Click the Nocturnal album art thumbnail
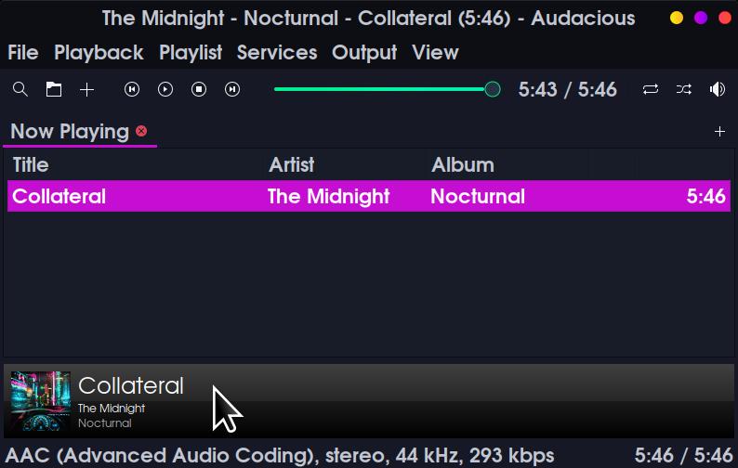Image resolution: width=738 pixels, height=468 pixels. (x=40, y=401)
